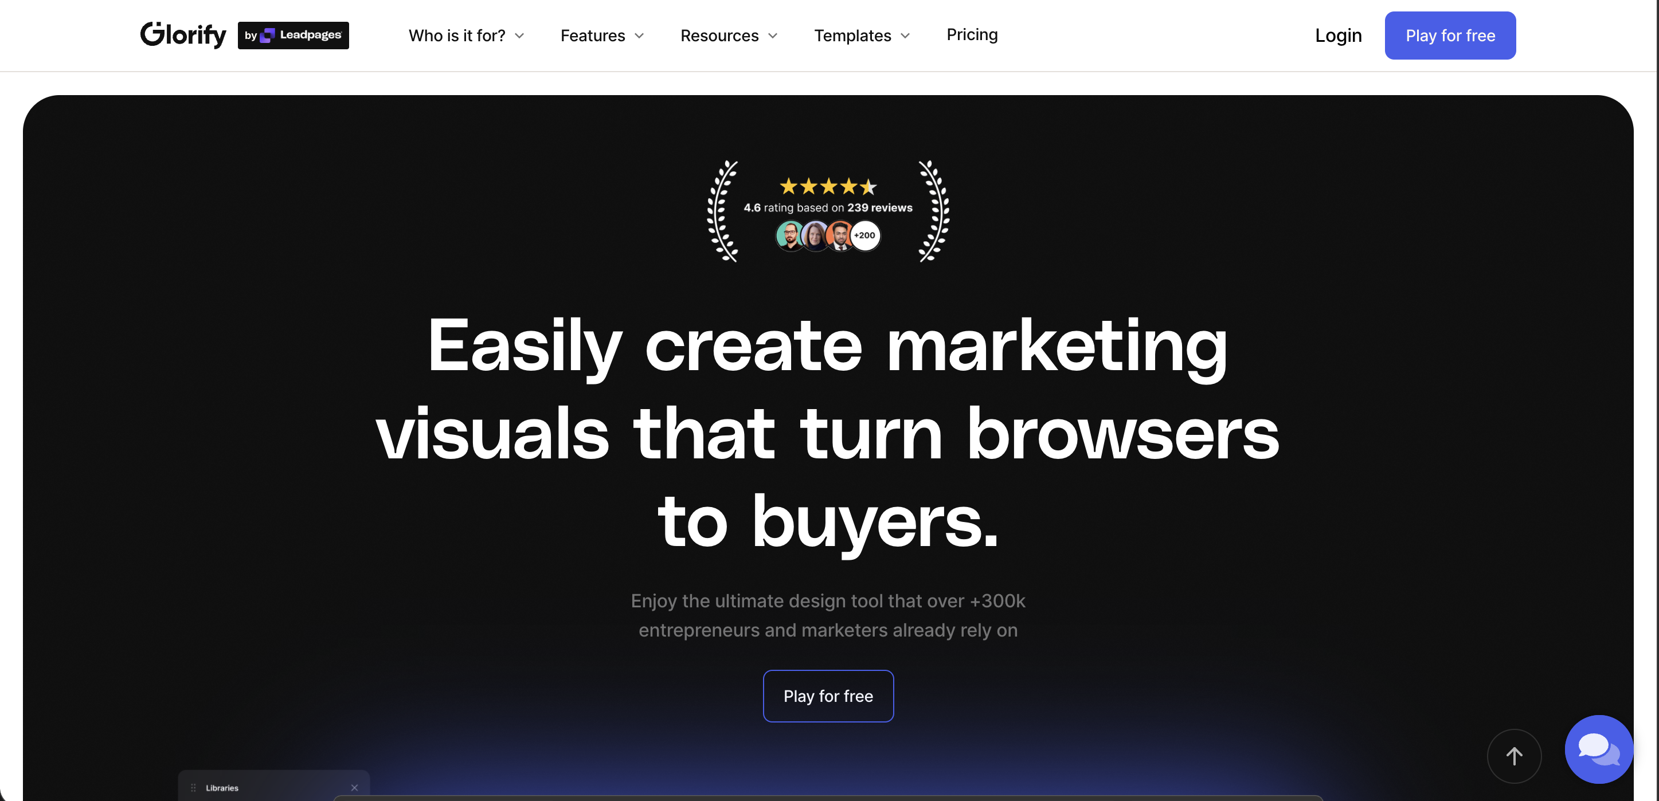Expand the Features dropdown
This screenshot has width=1659, height=801.
[x=602, y=36]
